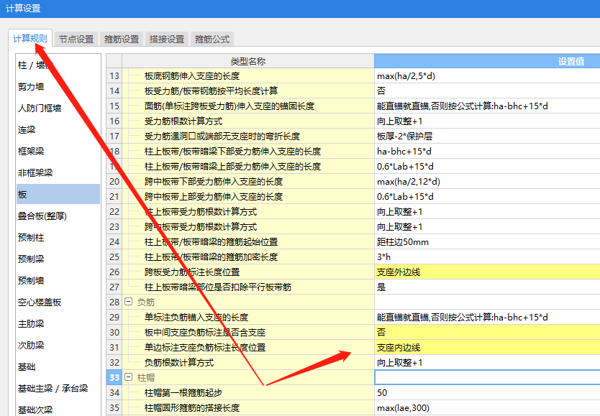
Task: Select row 32 负筋根数计算方式 label
Action: (178, 363)
